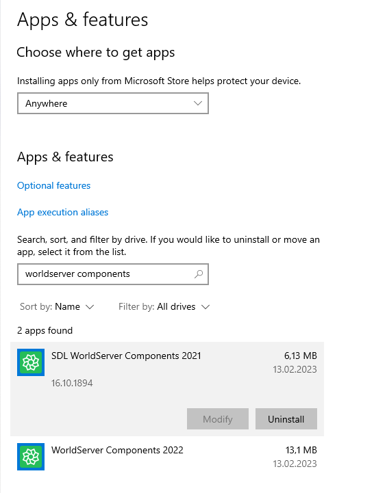Click the install date under 6,13 MB
The height and width of the screenshot is (493, 374).
click(x=295, y=369)
